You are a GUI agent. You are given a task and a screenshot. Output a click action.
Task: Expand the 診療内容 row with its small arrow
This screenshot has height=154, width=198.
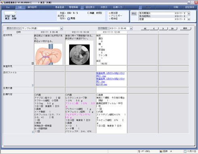coord(33,132)
